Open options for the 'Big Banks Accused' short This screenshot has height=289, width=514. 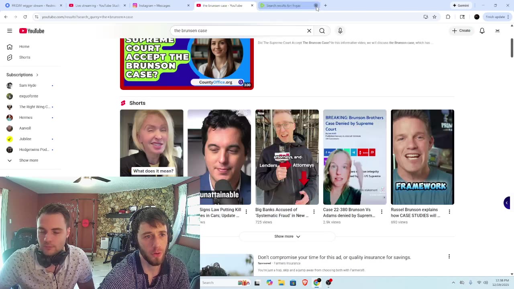(314, 212)
